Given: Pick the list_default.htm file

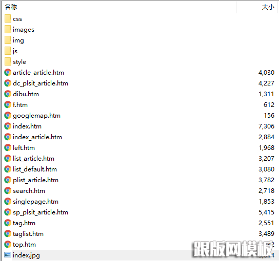Looking at the screenshot, I should pos(35,169).
